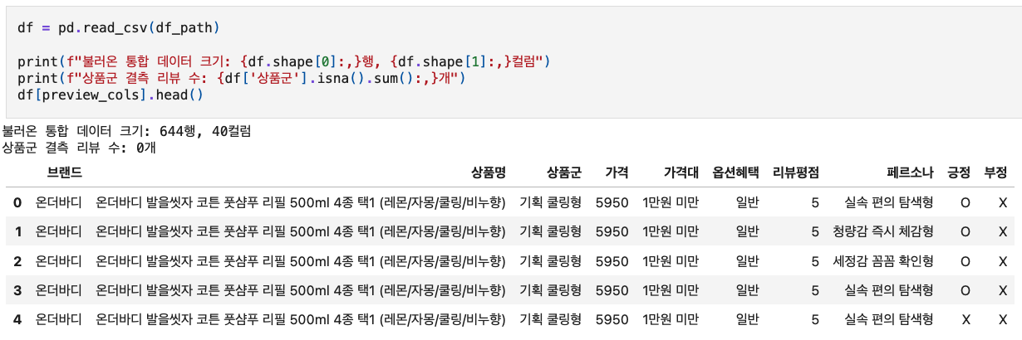Click the 온더바디 brand cell in row 0
Screen dimensions: 1022x340
[58, 202]
